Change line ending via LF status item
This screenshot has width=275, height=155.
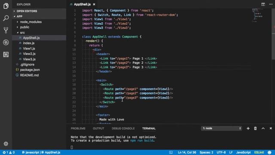tap(231, 152)
